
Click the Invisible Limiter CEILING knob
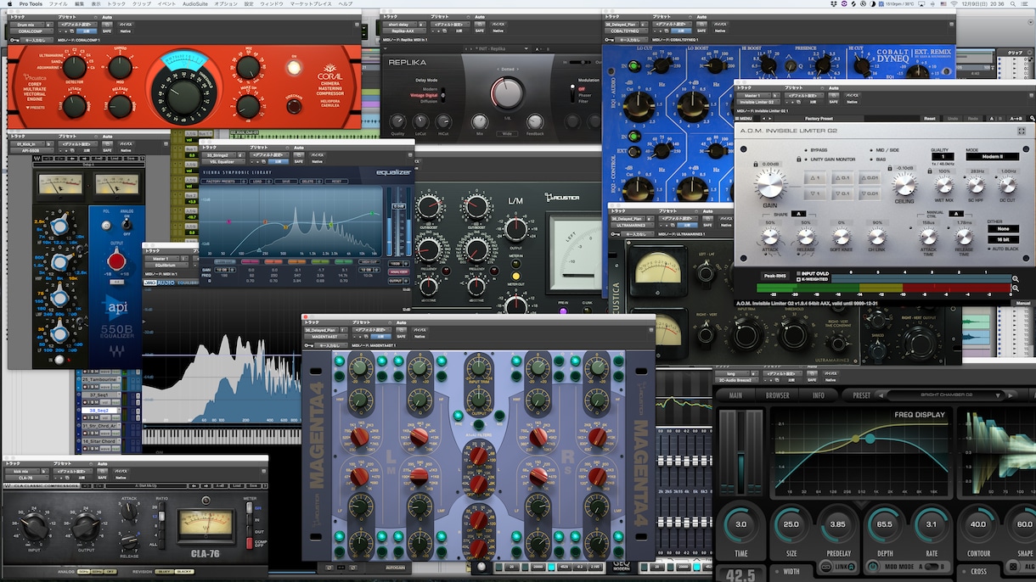click(906, 184)
